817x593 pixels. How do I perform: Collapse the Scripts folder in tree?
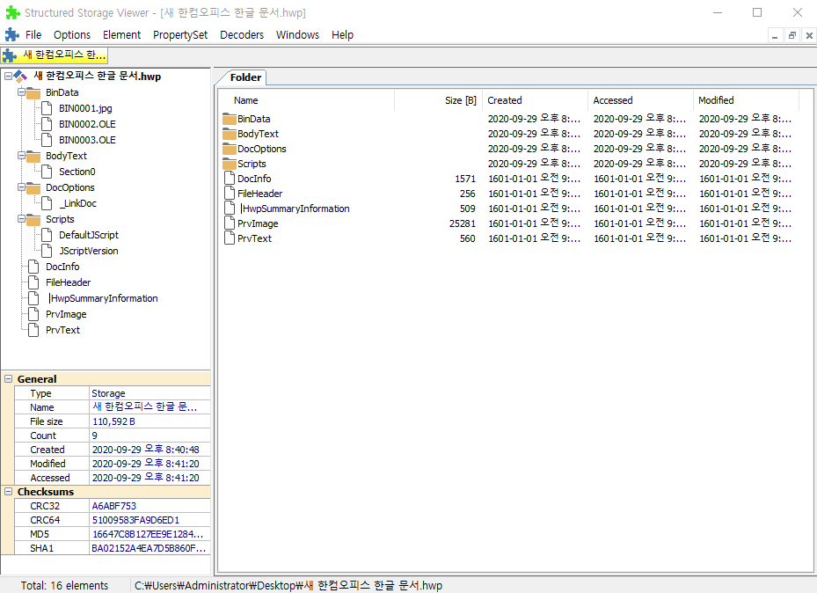(x=21, y=219)
